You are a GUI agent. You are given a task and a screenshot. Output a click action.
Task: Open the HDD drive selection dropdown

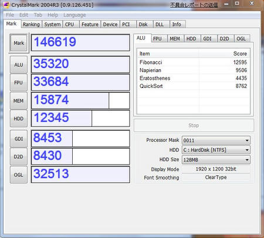(x=216, y=150)
